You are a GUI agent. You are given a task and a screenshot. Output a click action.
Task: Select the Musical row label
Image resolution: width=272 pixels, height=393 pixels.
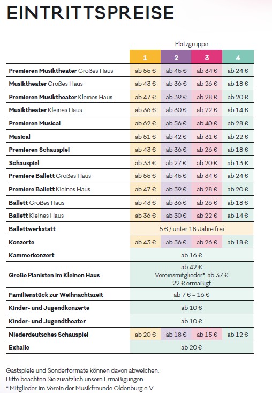pos(19,137)
